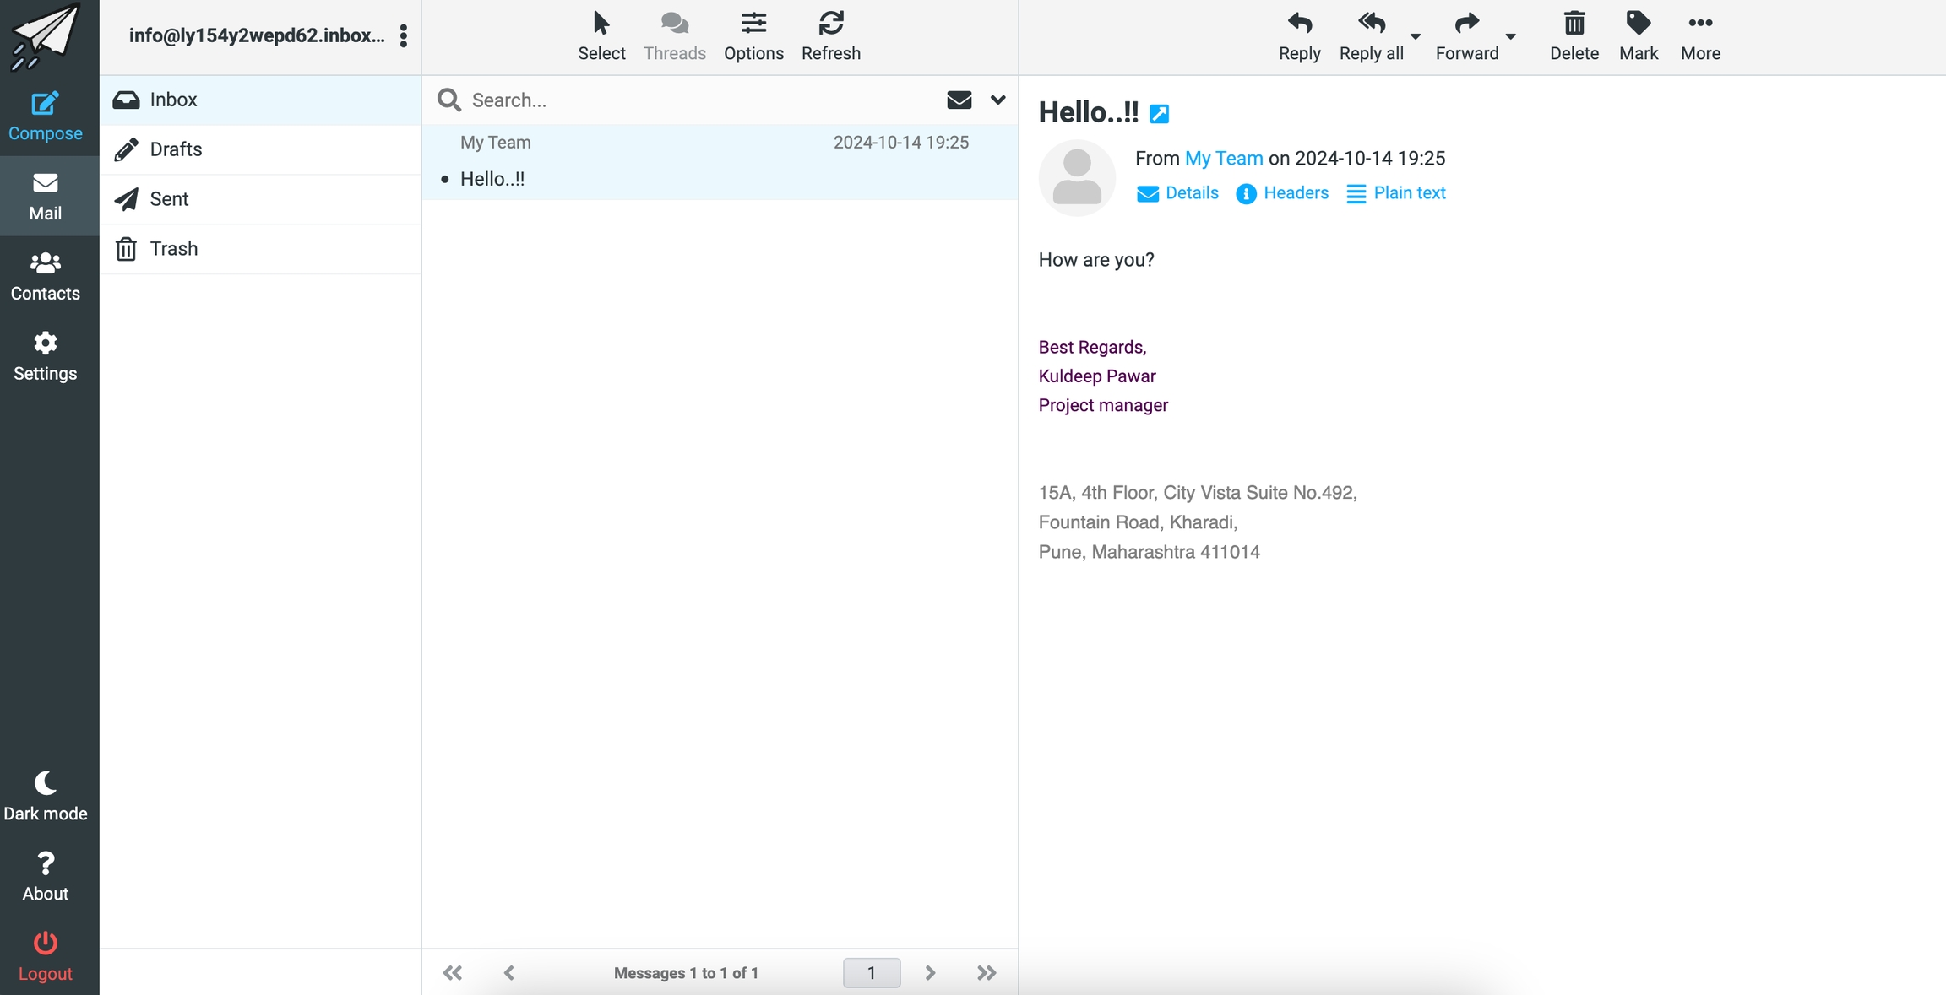
Task: Show message Headers
Action: [x=1281, y=193]
